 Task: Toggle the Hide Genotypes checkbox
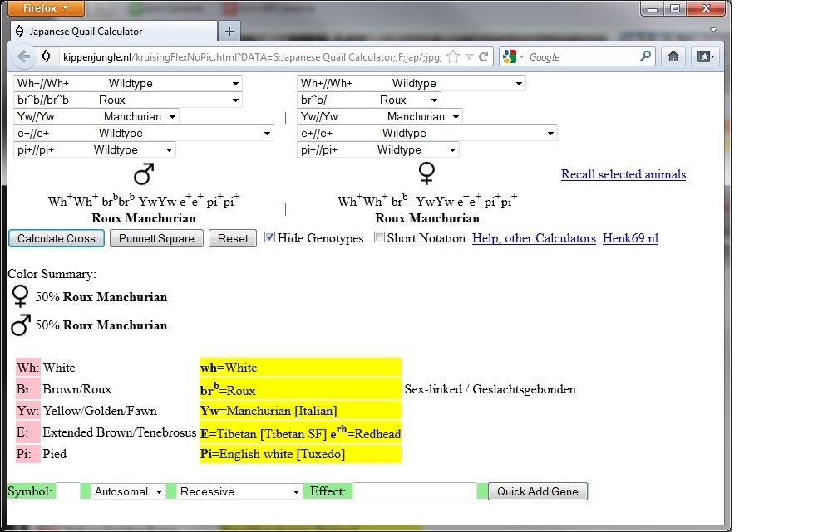coord(269,237)
